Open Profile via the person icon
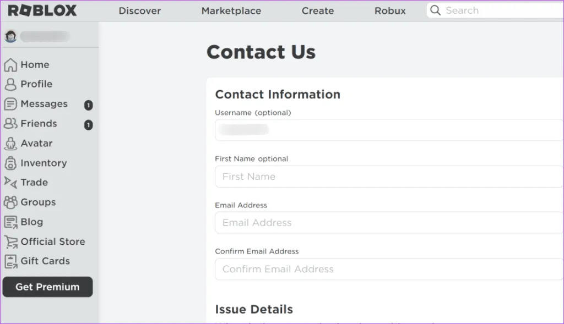This screenshot has height=324, width=564. (10, 84)
